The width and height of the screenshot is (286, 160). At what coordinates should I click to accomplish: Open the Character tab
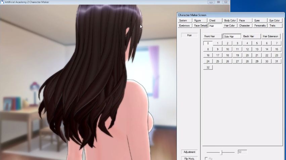click(245, 26)
